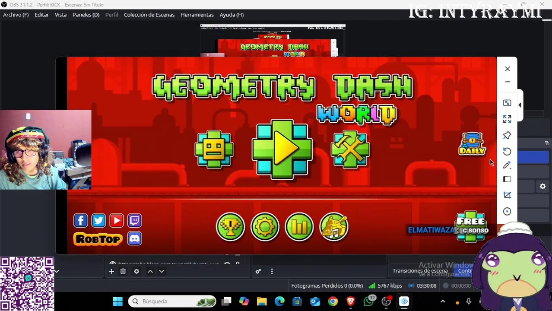
Task: Open the Daily chest reward
Action: [472, 144]
